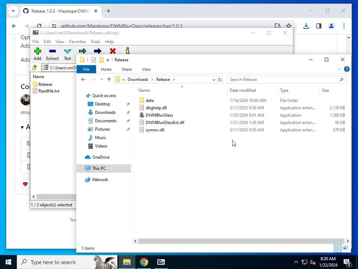Image resolution: width=358 pixels, height=269 pixels.
Task: Click the 7-Zip Extract toolbar icon
Action: coord(52,51)
